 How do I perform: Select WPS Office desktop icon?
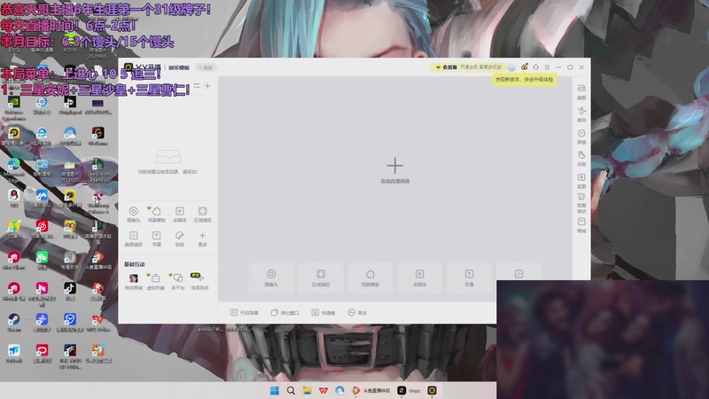tap(97, 323)
